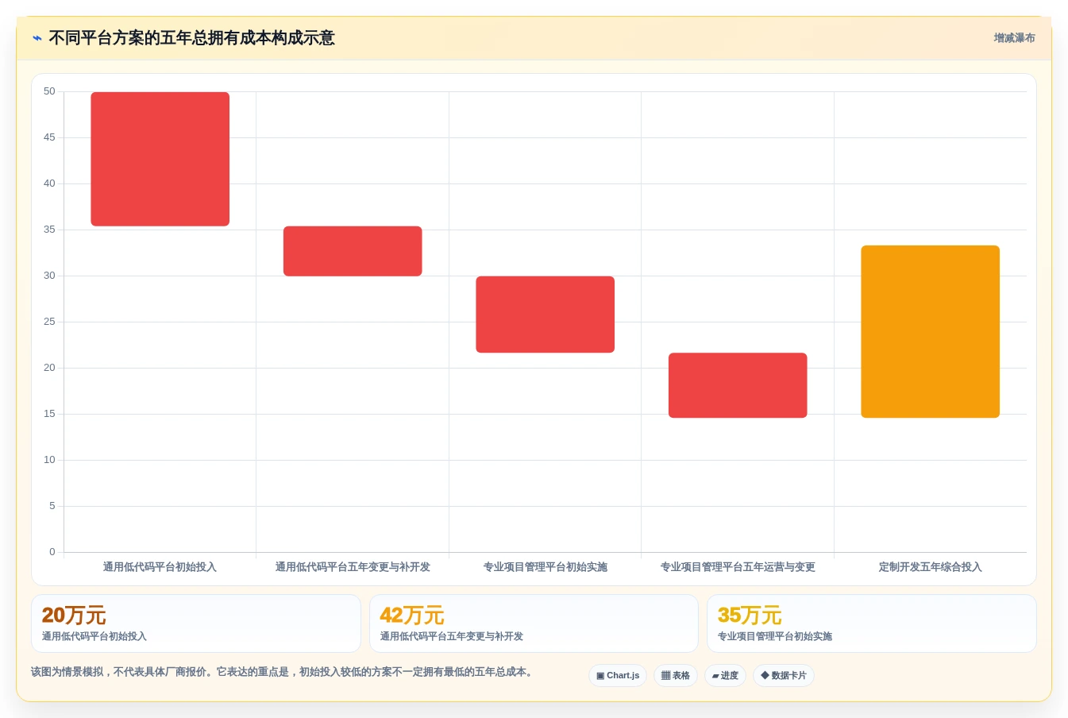Click the blue lightning icon beside the chart title

pyautogui.click(x=37, y=38)
